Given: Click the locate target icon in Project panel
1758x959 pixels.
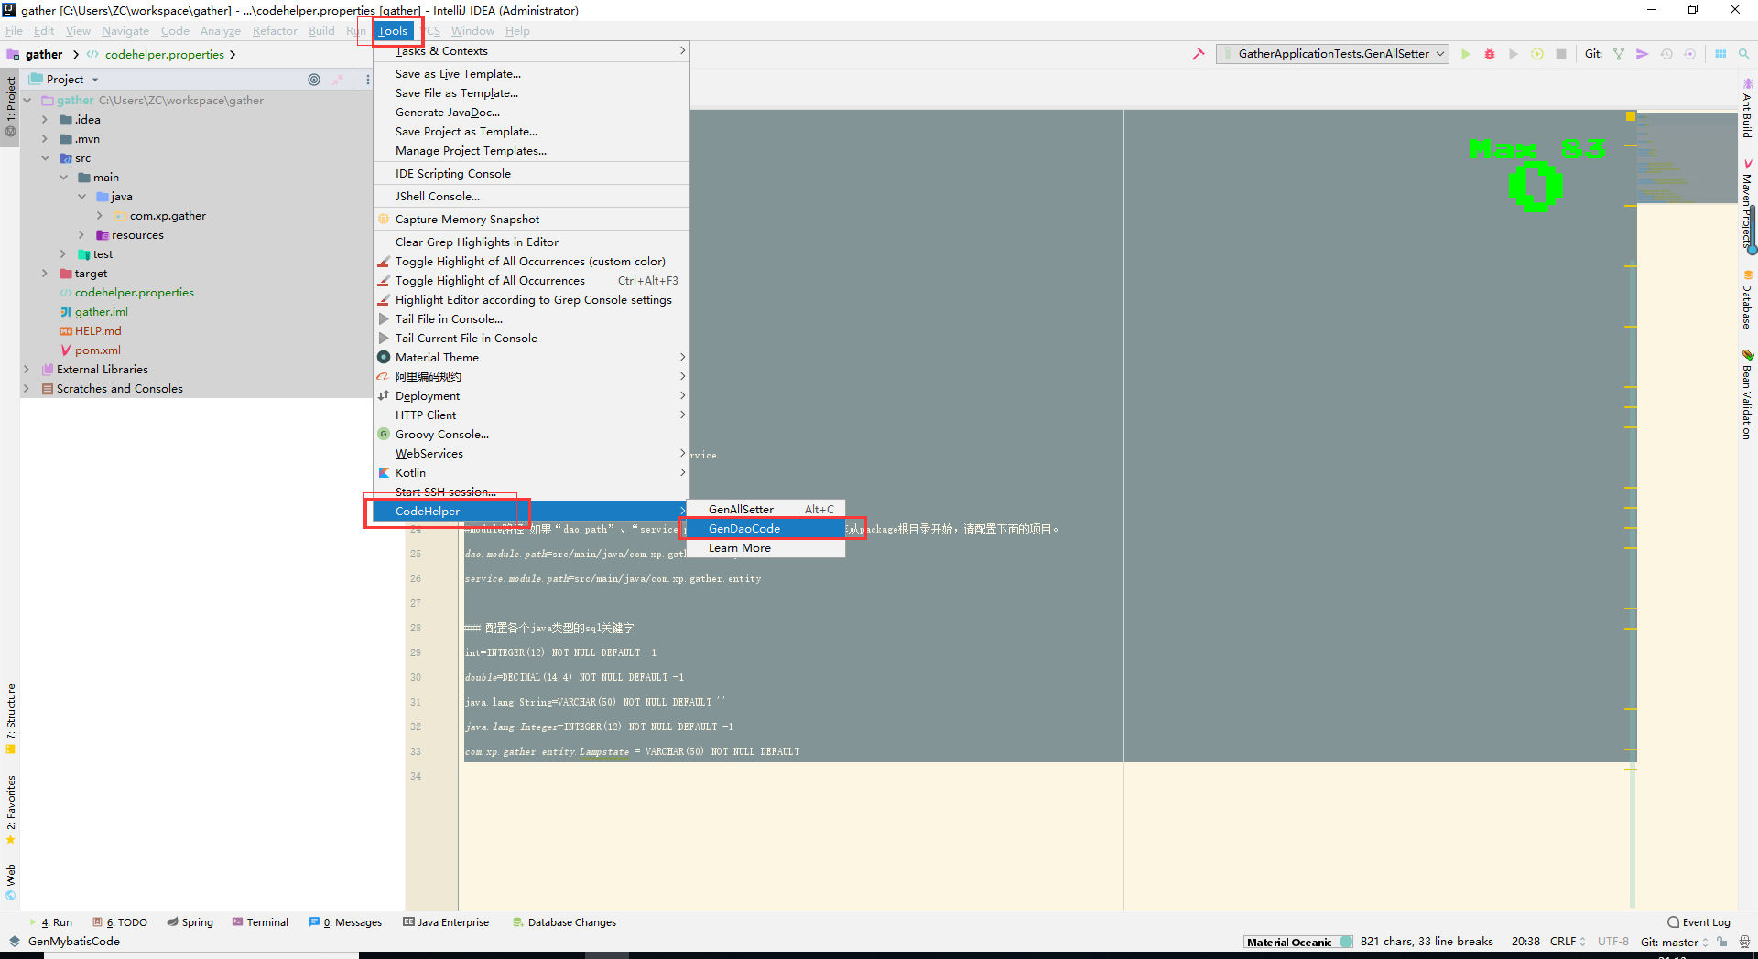Looking at the screenshot, I should 314,80.
